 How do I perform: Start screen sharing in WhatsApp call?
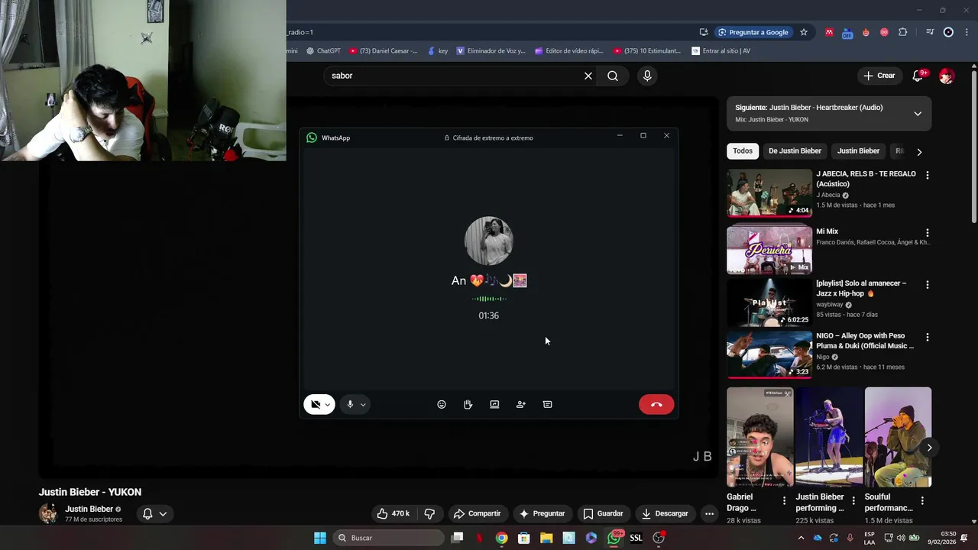pos(494,405)
